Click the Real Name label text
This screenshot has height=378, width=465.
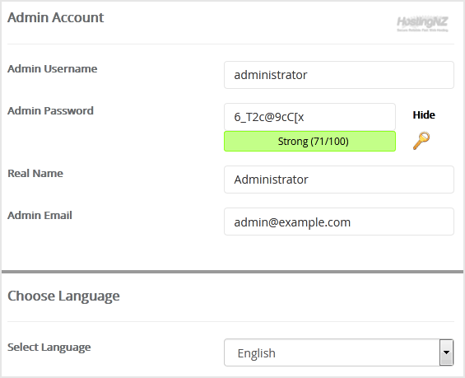(x=35, y=173)
